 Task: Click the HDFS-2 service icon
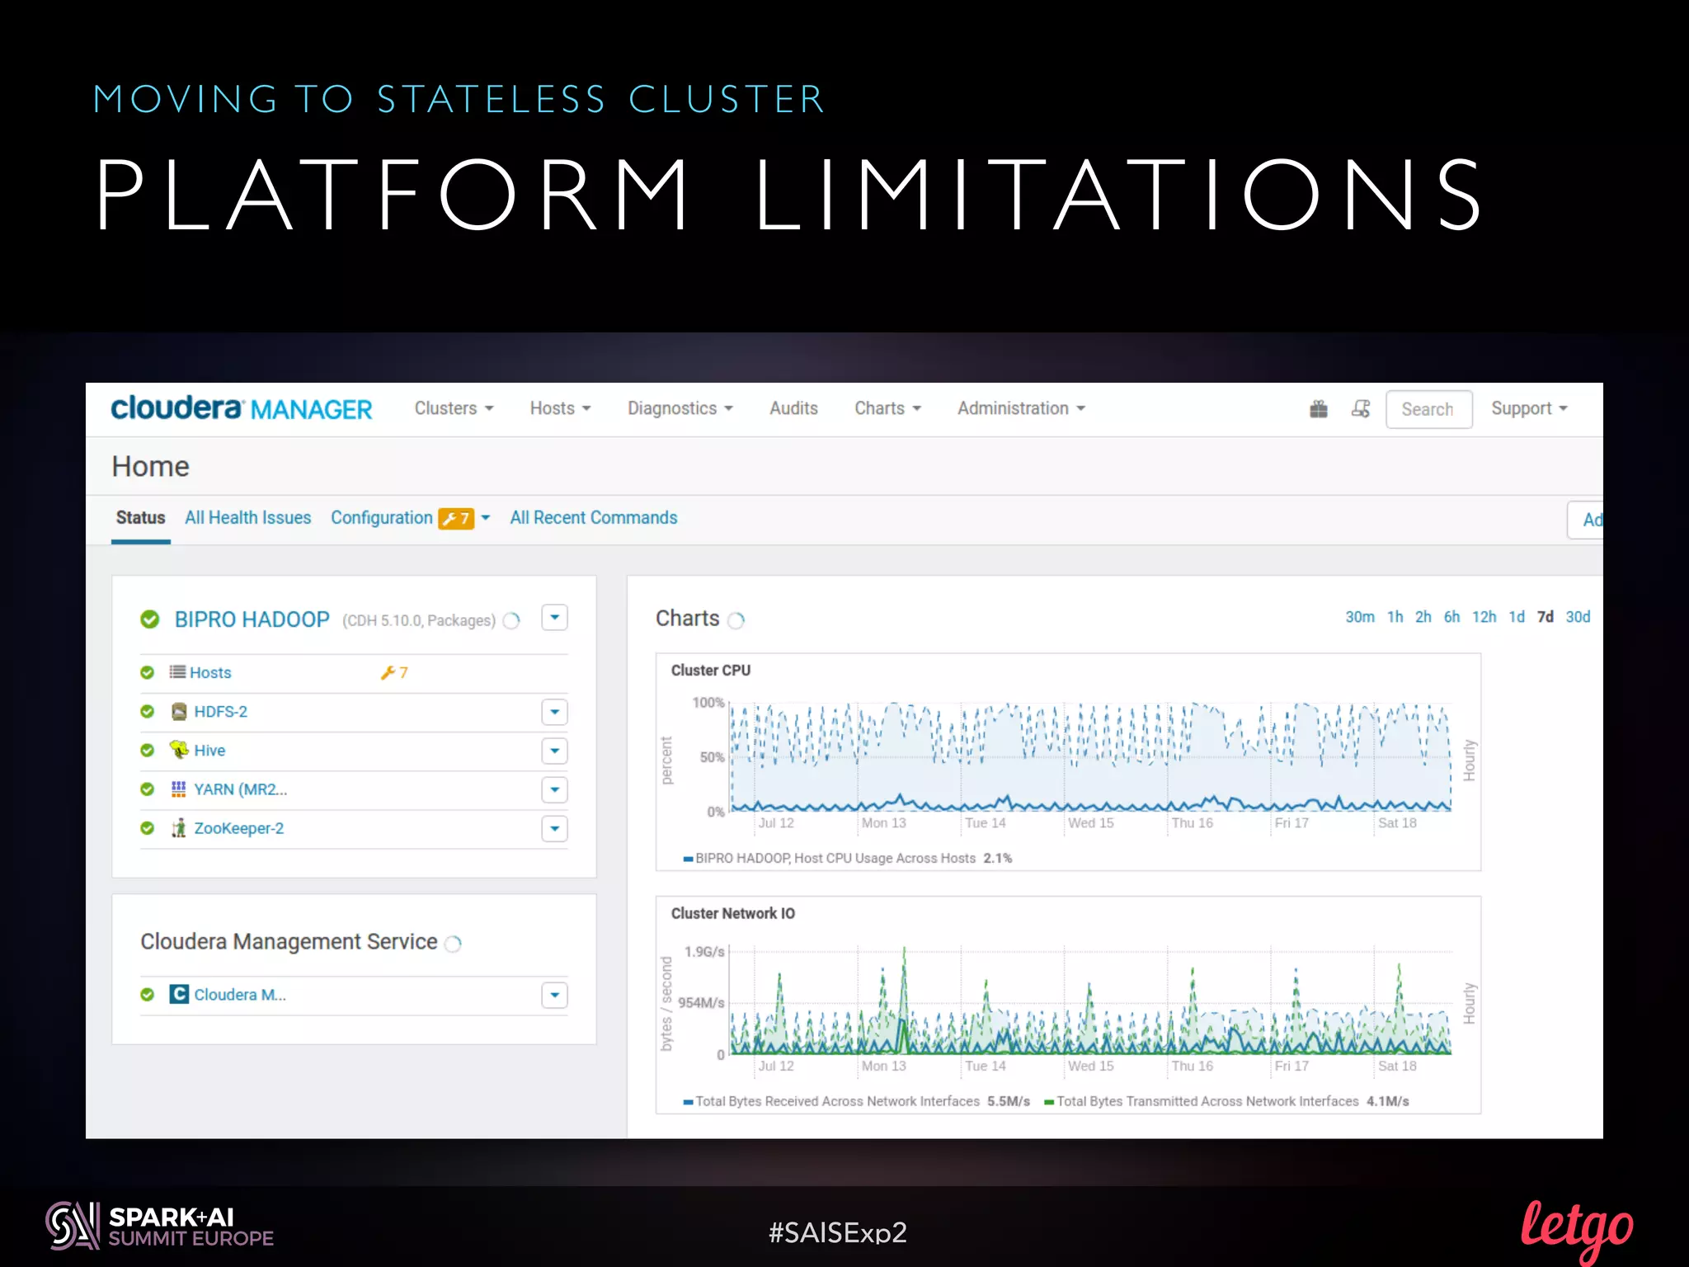point(178,712)
